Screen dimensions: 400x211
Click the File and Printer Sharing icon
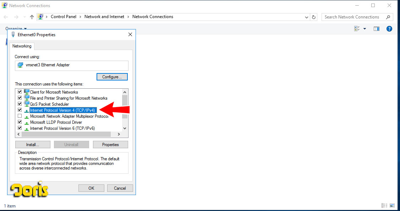coord(27,98)
